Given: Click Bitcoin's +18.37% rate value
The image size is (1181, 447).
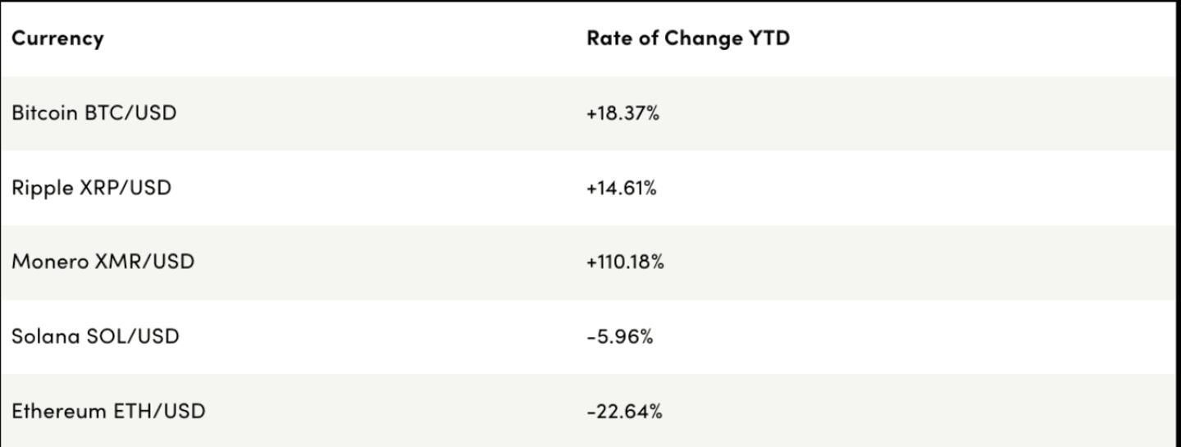Looking at the screenshot, I should 622,113.
